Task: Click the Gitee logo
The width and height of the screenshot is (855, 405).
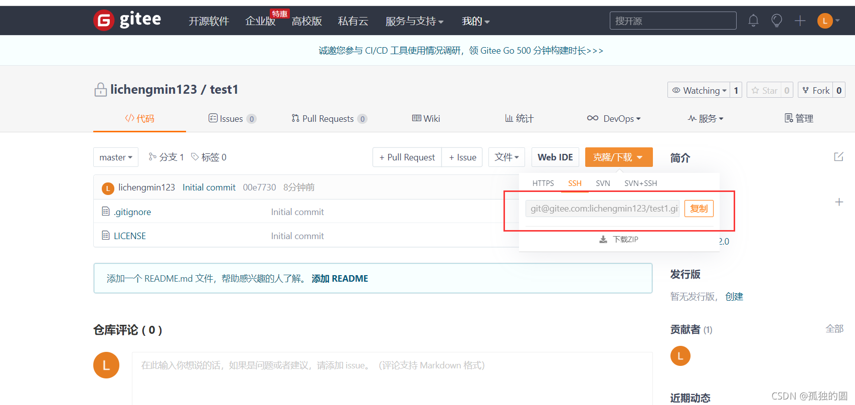Action: [127, 20]
